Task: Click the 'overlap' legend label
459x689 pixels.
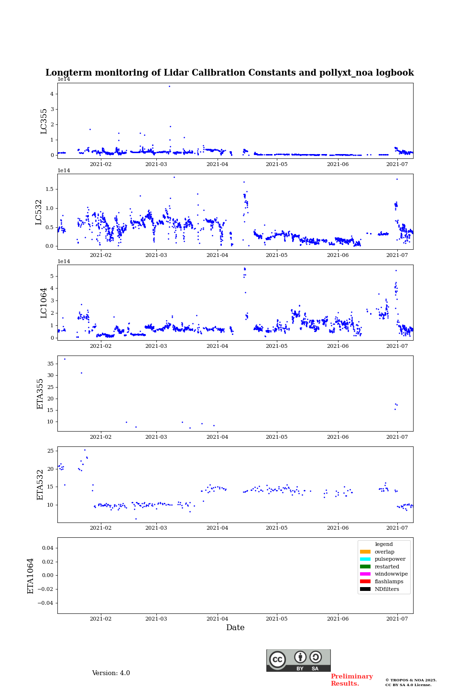Action: [384, 552]
